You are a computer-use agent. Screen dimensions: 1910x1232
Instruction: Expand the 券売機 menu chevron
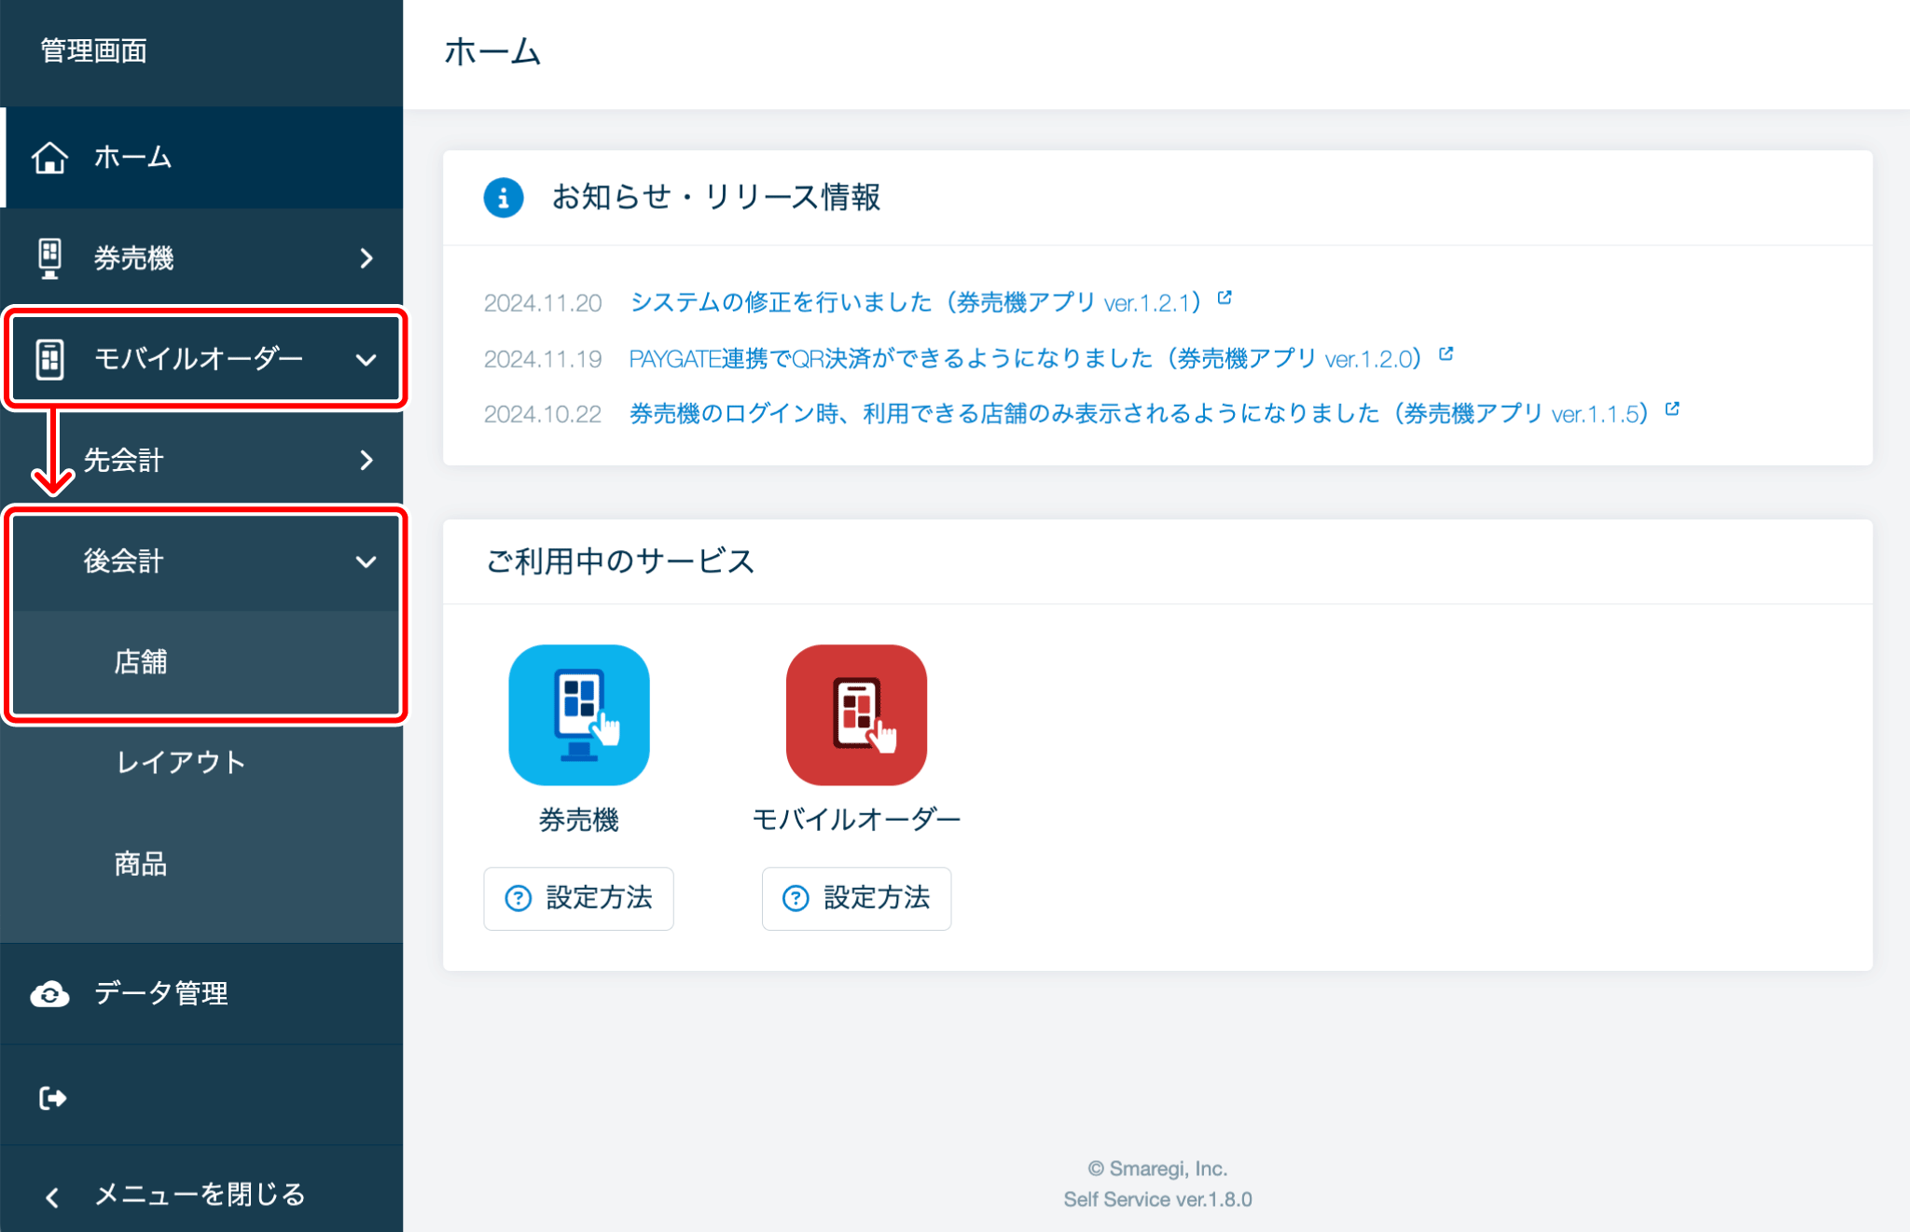(367, 258)
